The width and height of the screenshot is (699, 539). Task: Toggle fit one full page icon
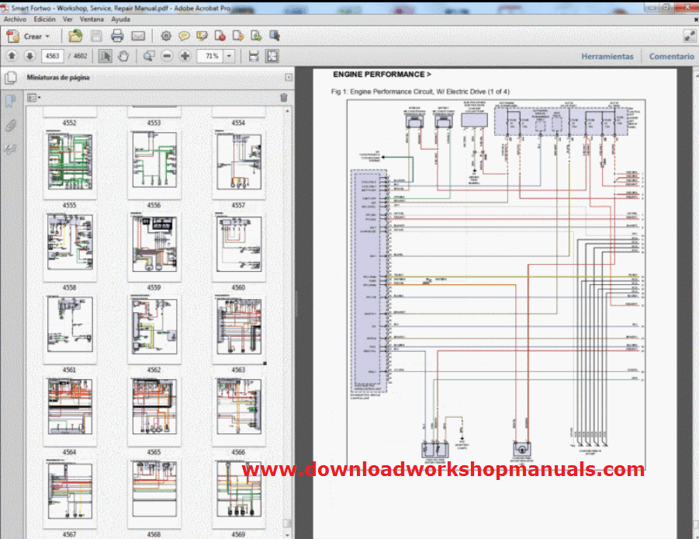pyautogui.click(x=272, y=56)
